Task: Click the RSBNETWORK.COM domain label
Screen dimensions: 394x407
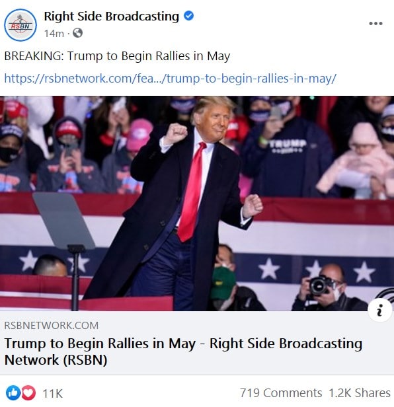Action: (x=52, y=325)
